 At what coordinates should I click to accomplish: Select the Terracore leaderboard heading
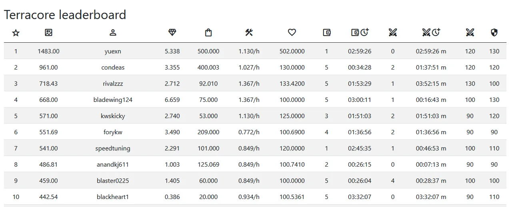65,15
